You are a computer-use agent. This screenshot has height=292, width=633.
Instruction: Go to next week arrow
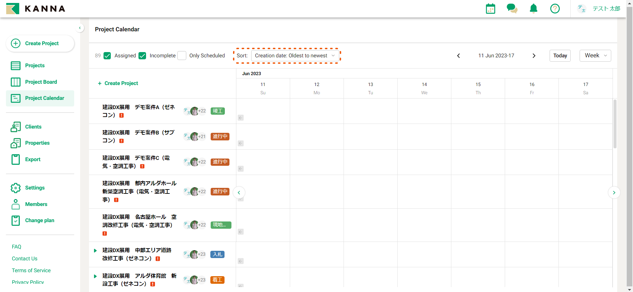[x=534, y=56]
